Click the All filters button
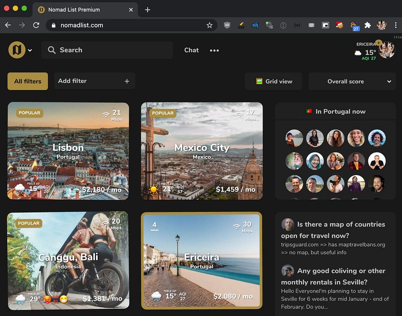The height and width of the screenshot is (316, 402). click(x=28, y=81)
